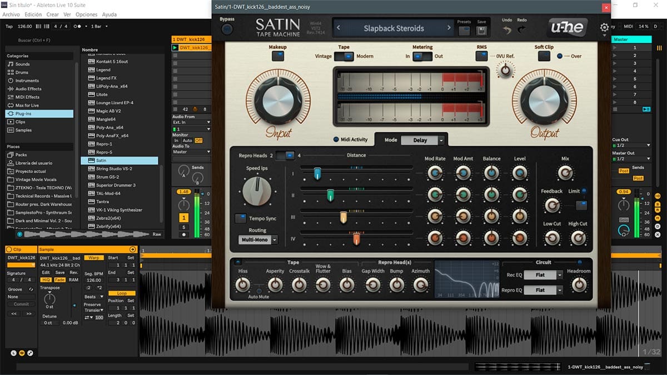Click the Save preset floppy icon

tap(481, 31)
